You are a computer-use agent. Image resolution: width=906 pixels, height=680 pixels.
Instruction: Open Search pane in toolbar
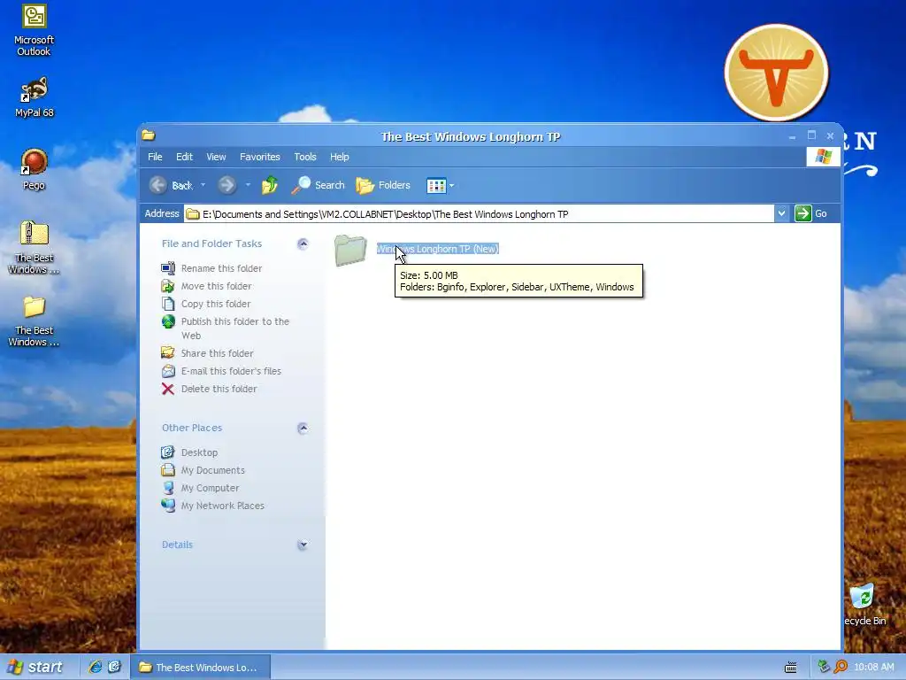click(318, 185)
